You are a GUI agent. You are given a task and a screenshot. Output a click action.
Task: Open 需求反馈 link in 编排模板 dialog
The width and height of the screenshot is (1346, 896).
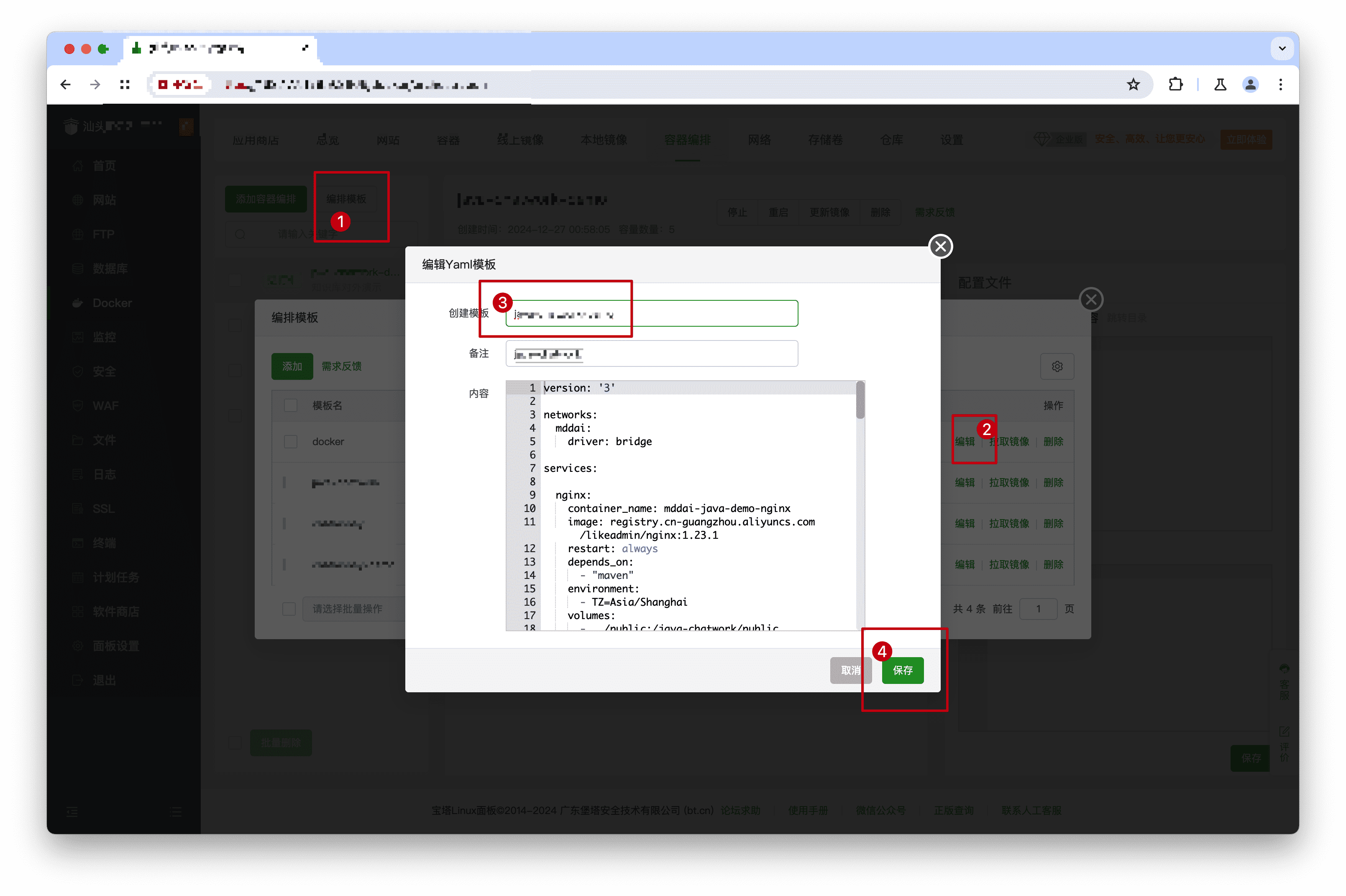341,366
